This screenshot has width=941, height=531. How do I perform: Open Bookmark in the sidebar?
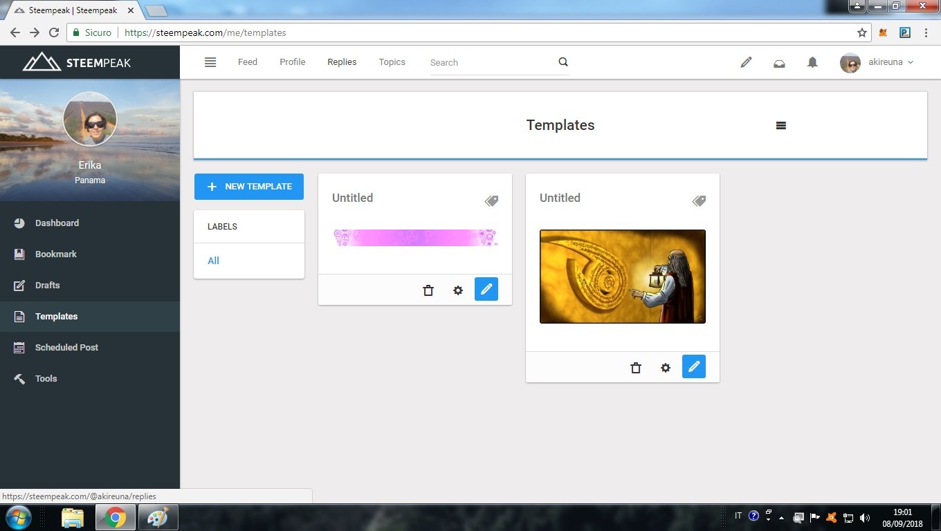90,254
